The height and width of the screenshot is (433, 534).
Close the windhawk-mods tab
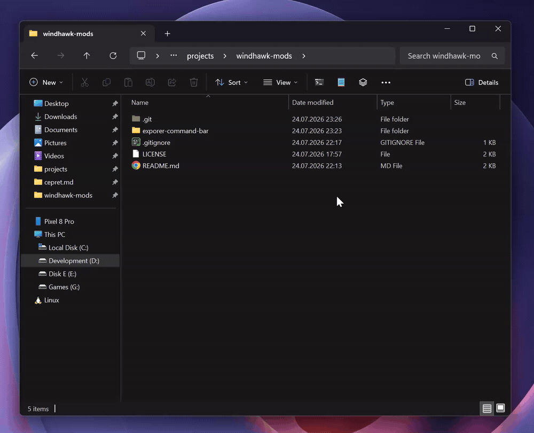[x=143, y=34]
